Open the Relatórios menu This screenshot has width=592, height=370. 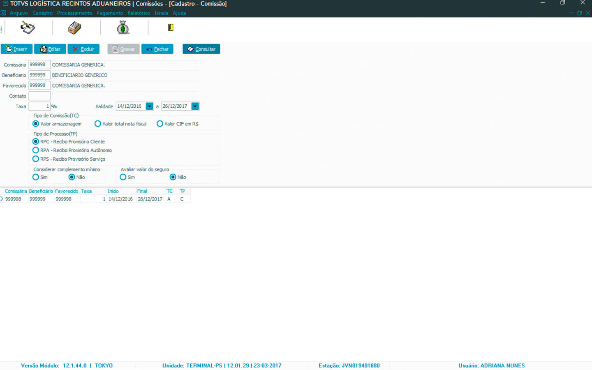pyautogui.click(x=139, y=13)
